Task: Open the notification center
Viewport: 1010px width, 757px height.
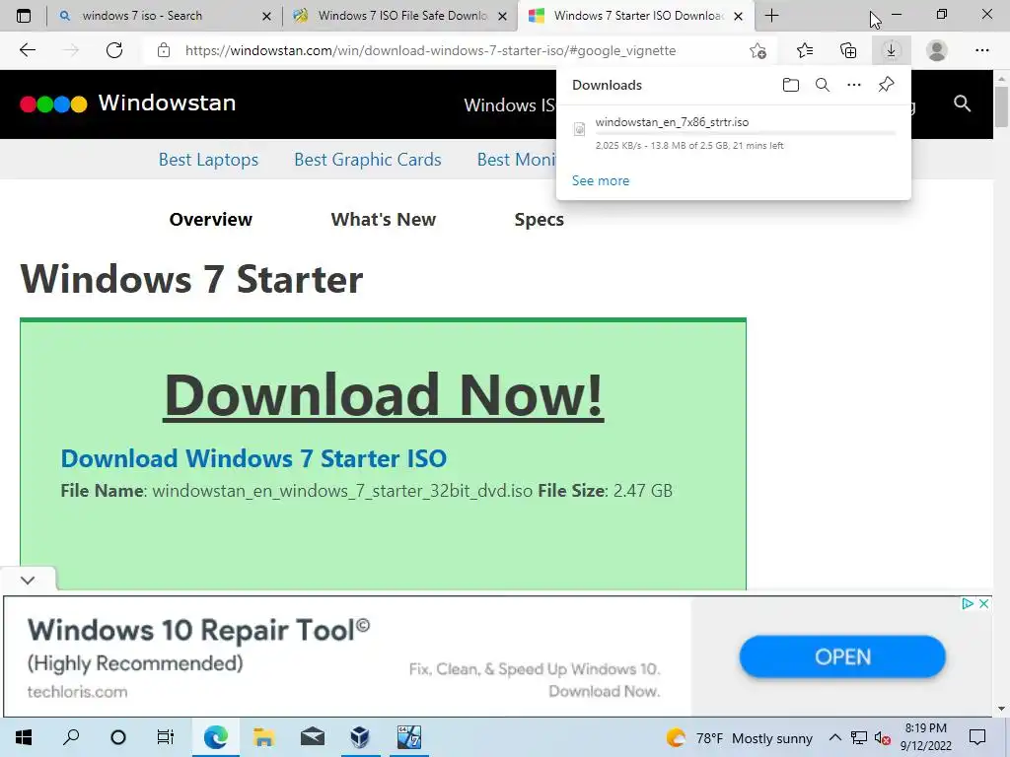Action: pos(977,737)
